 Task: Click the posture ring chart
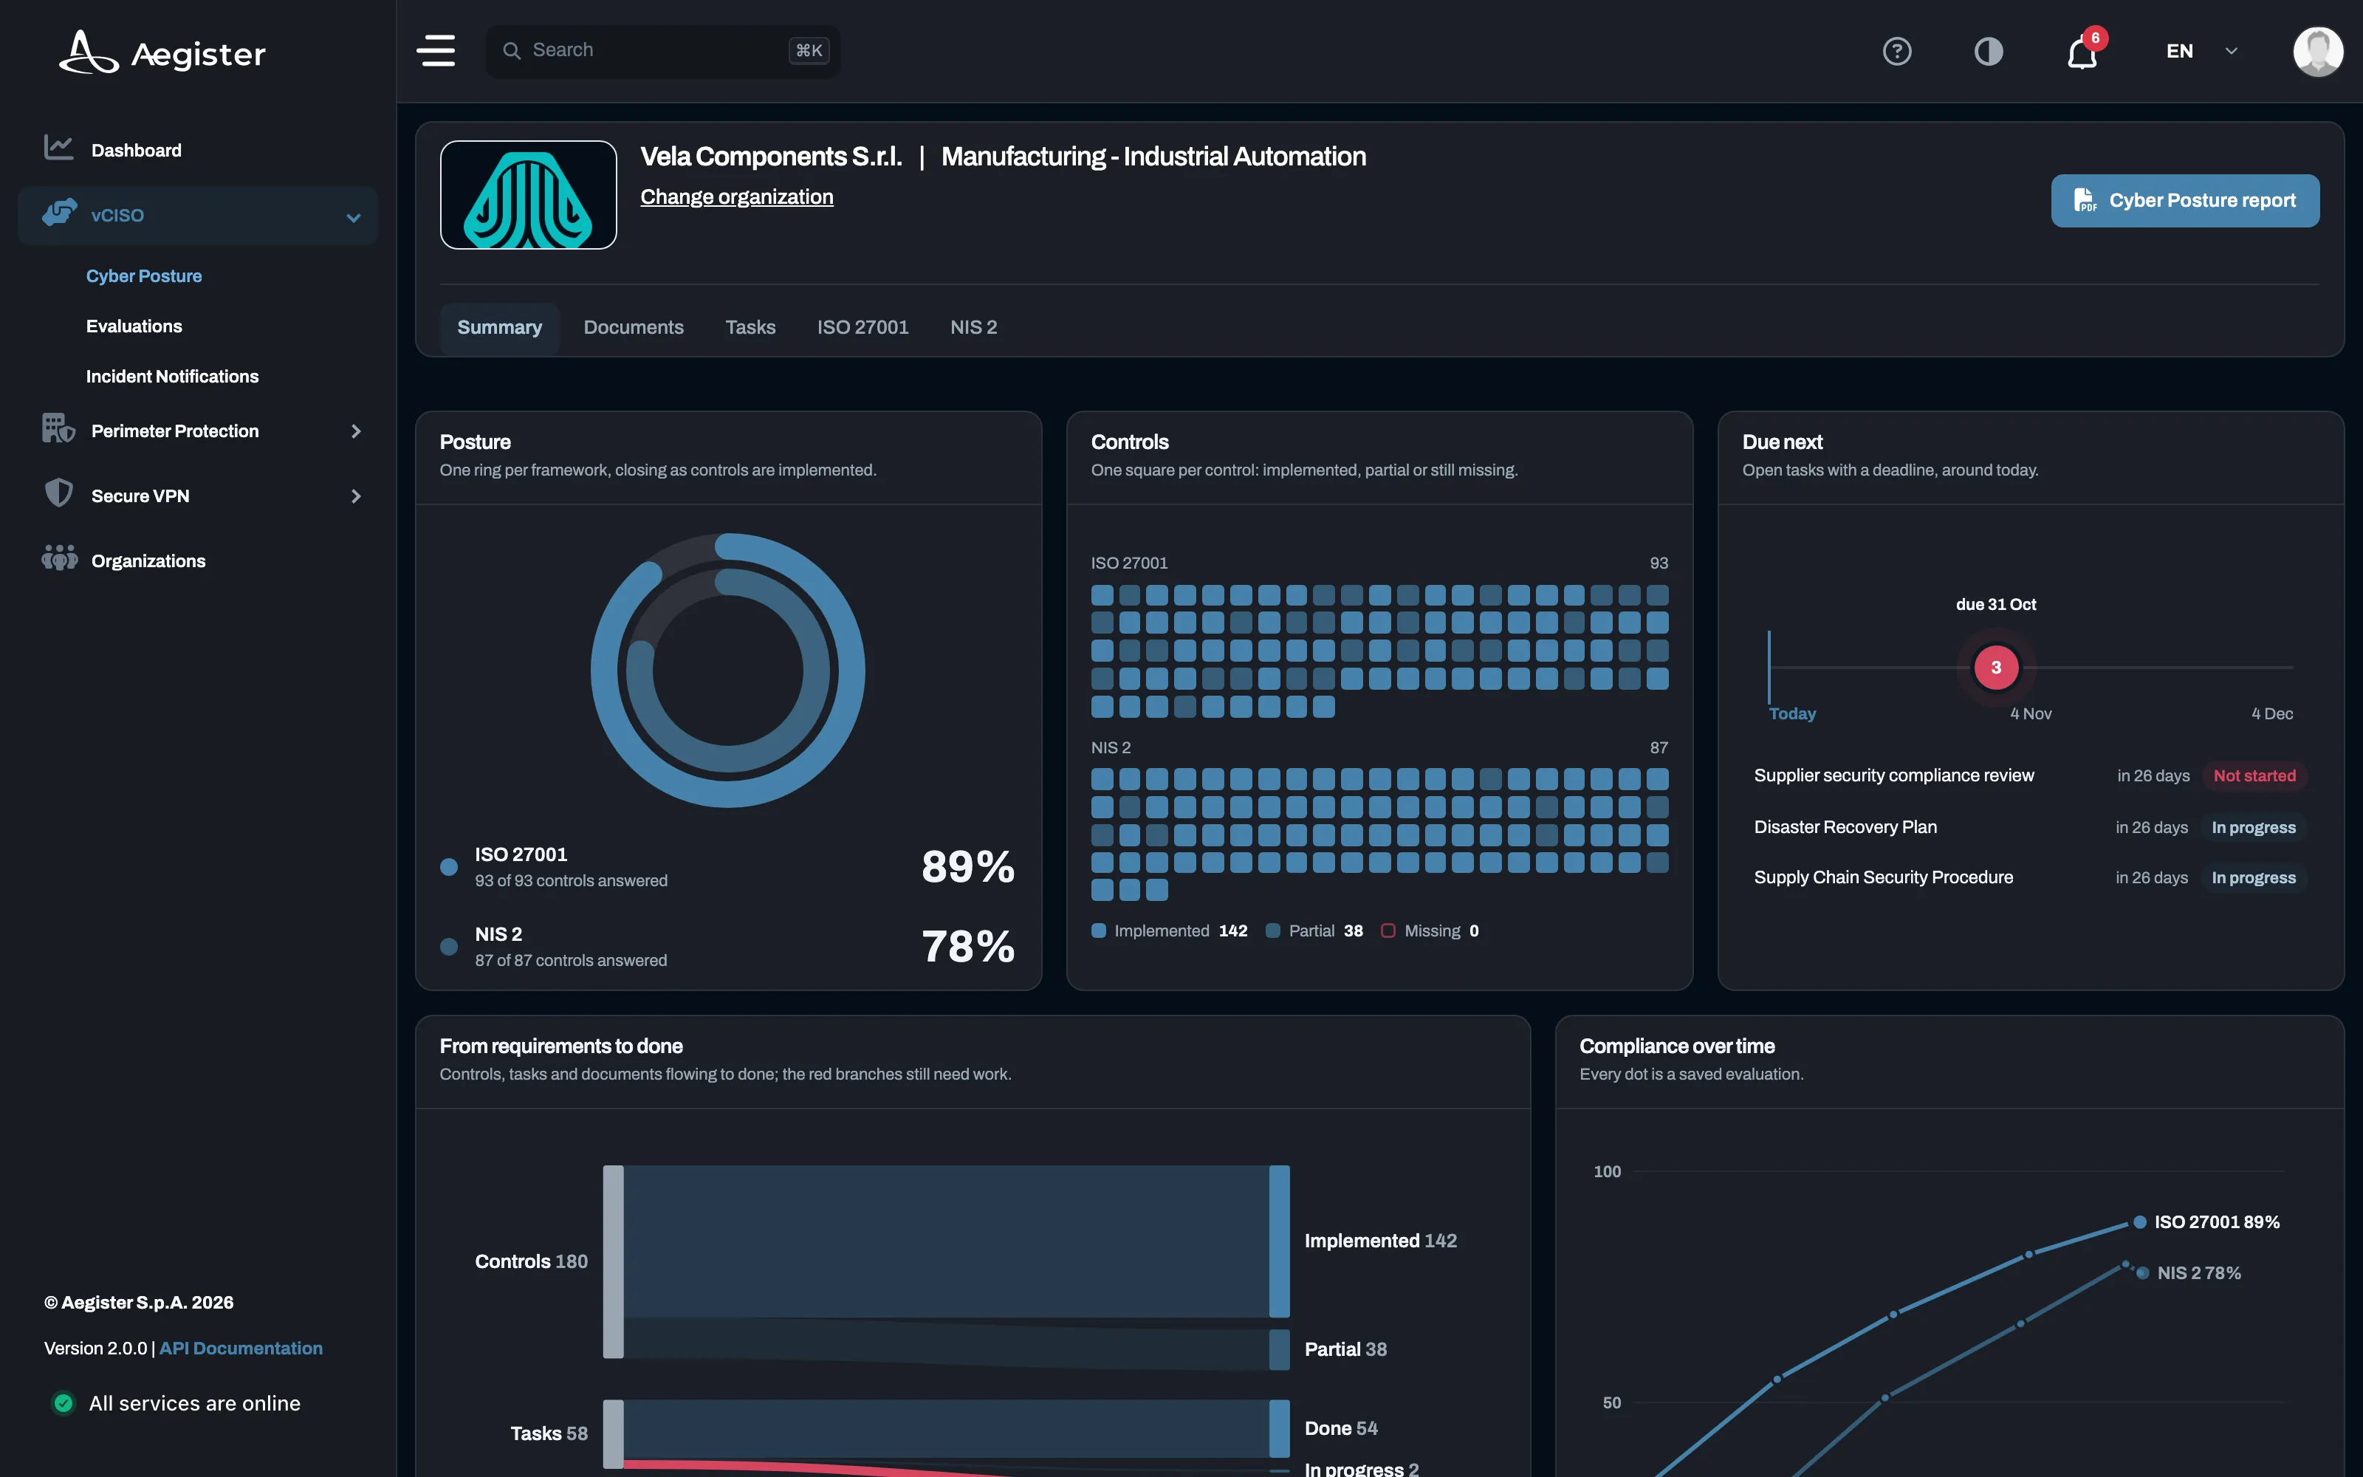click(x=727, y=670)
